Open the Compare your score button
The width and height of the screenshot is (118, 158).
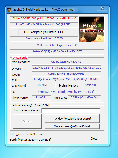click(x=44, y=32)
